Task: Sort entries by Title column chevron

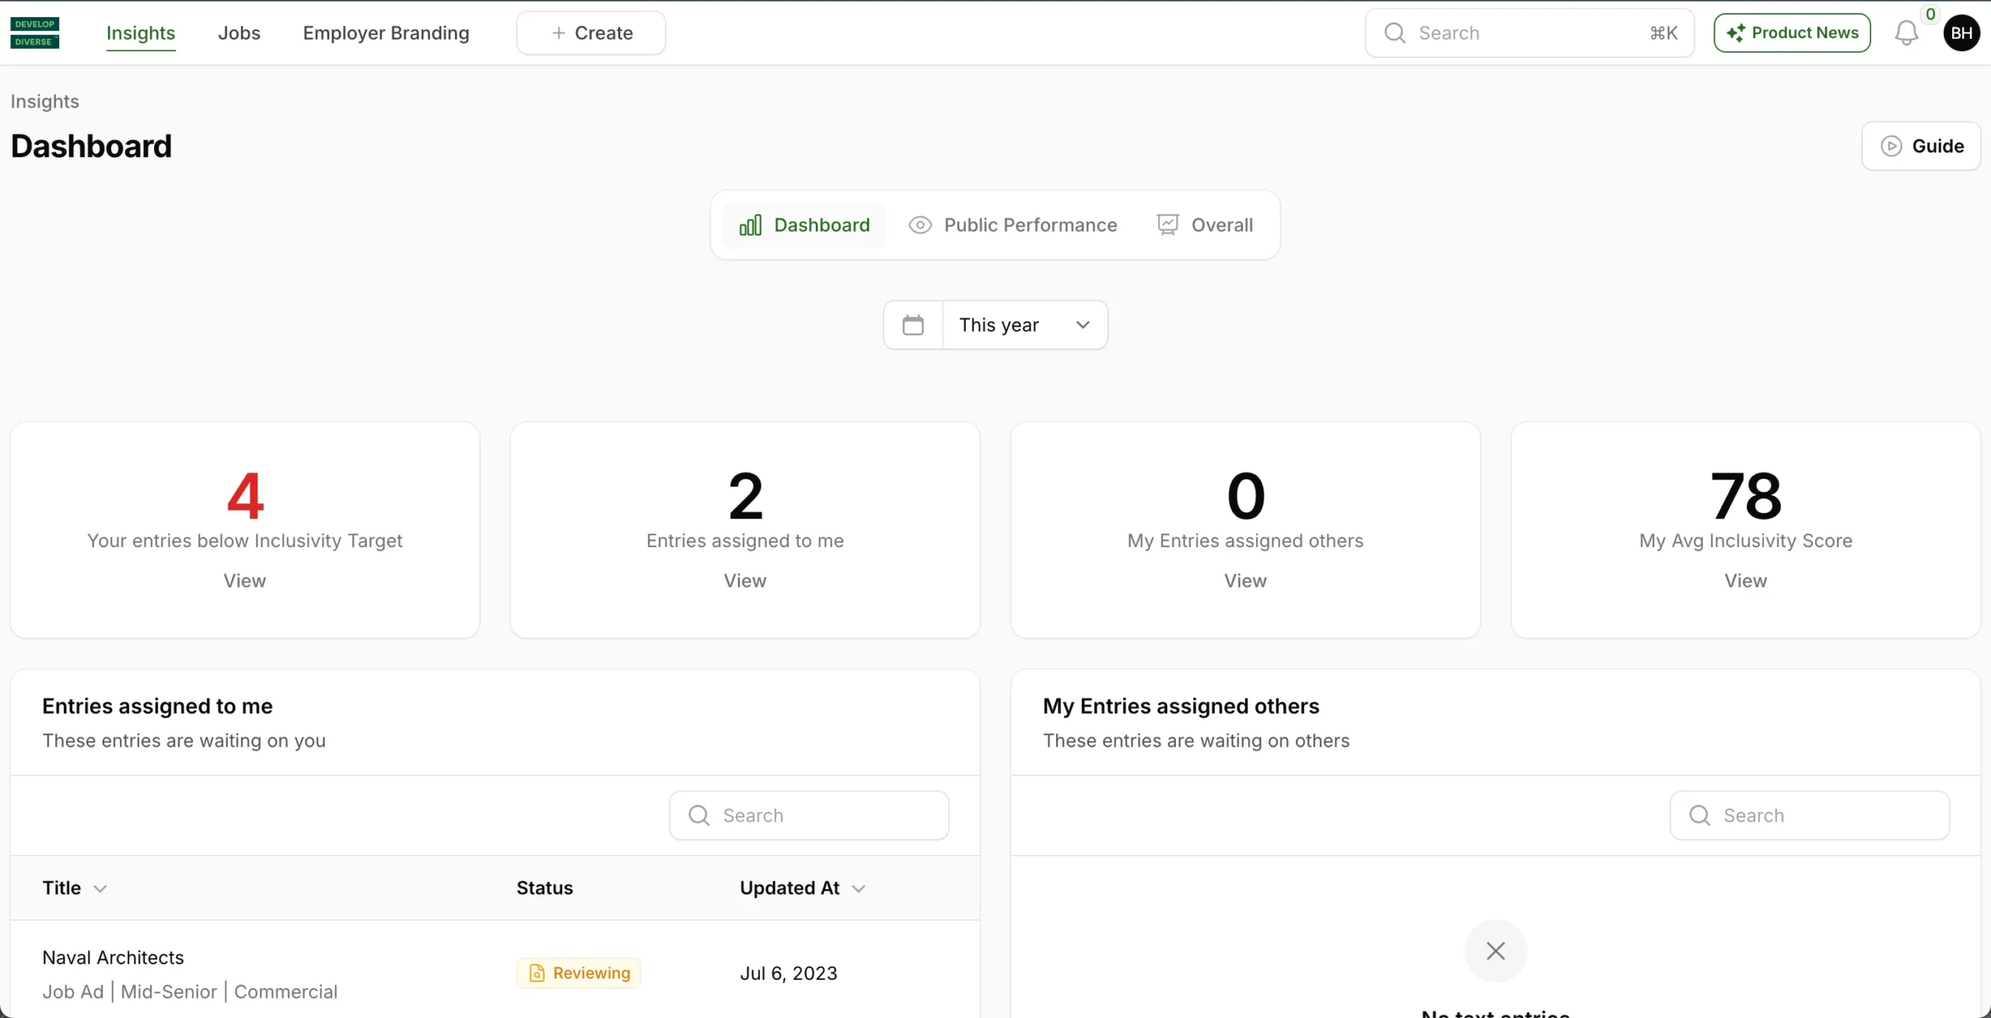Action: click(x=100, y=888)
